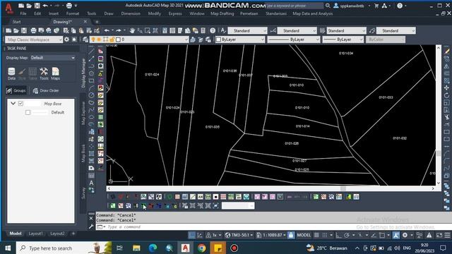Open the Display Map Default dropdown
Image resolution: width=452 pixels, height=254 pixels.
coord(52,58)
